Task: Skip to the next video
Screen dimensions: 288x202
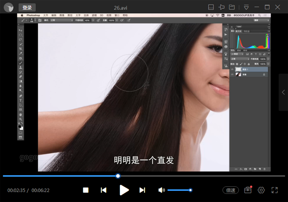Action: pyautogui.click(x=142, y=190)
